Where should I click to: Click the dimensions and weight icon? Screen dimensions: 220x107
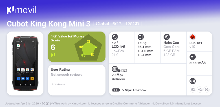pyautogui.click(x=141, y=37)
